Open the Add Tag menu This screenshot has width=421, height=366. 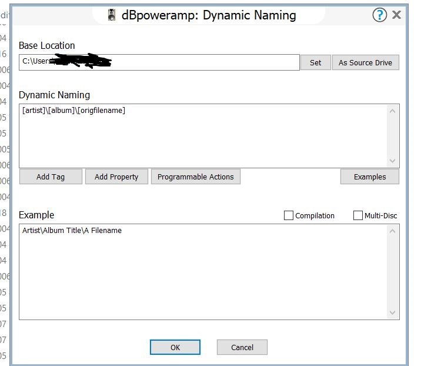[x=51, y=177]
